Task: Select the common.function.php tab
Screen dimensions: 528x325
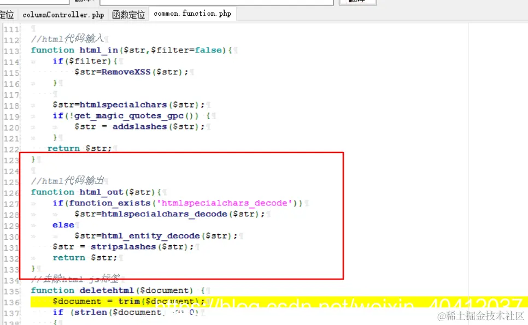Action: coord(192,14)
